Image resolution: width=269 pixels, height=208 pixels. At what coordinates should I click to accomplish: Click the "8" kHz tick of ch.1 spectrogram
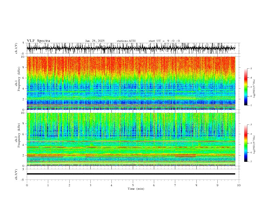pyautogui.click(x=23, y=67)
